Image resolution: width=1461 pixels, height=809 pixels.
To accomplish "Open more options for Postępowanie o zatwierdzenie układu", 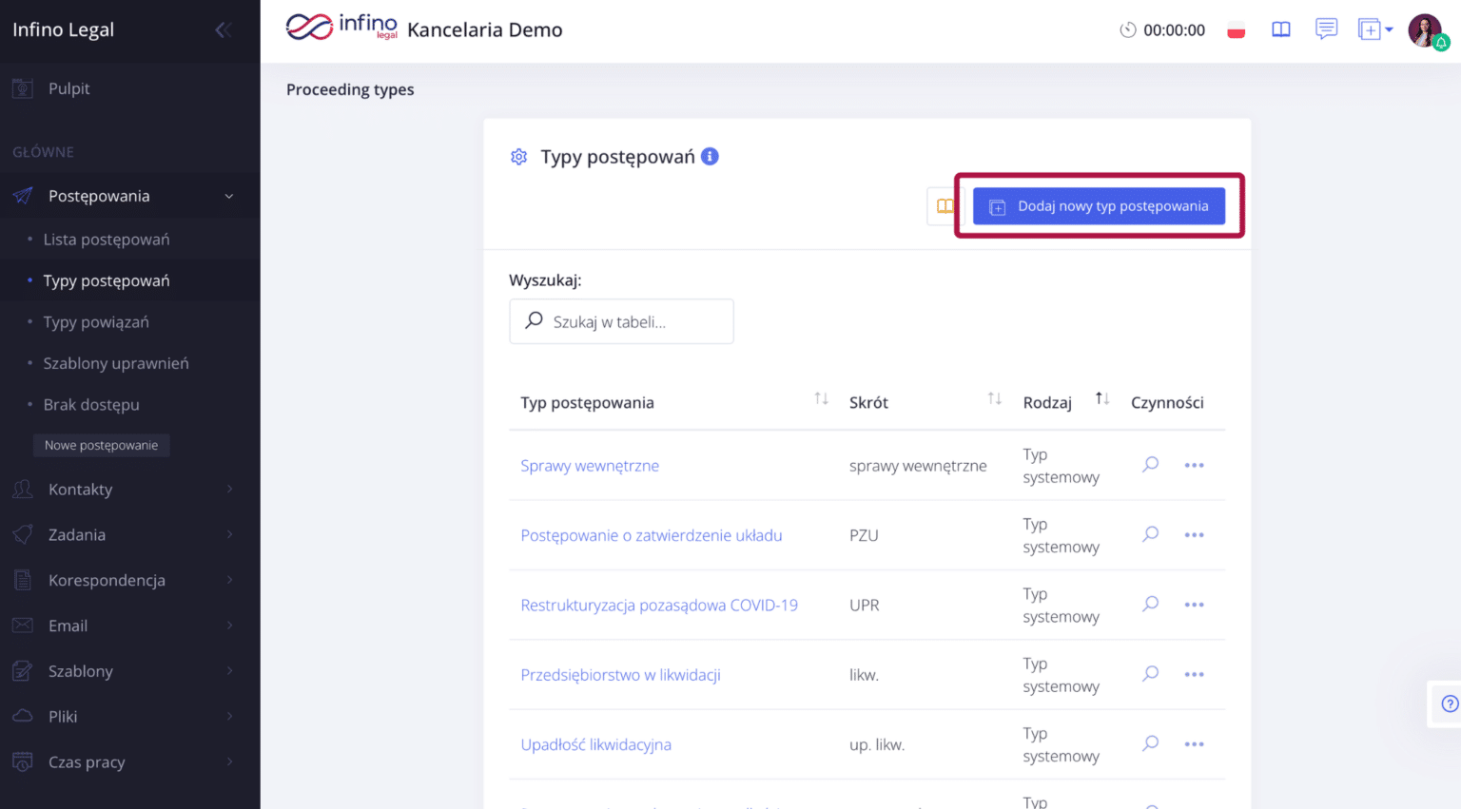I will point(1194,535).
